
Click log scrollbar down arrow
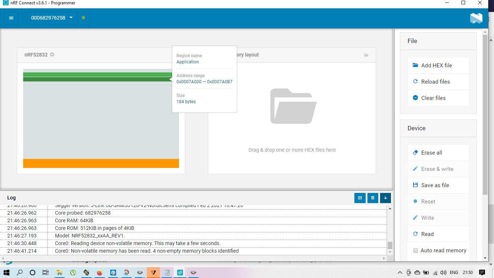tap(390, 252)
